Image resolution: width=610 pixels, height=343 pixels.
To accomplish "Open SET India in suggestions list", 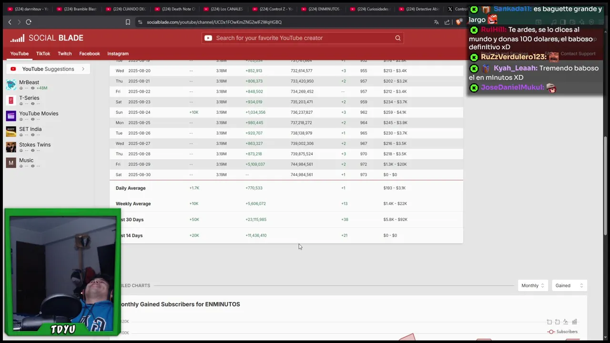I will [30, 129].
